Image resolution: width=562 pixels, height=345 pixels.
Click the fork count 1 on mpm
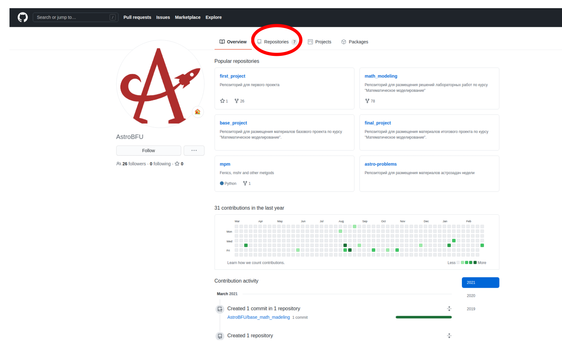pyautogui.click(x=247, y=183)
